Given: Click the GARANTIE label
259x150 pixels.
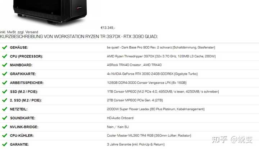Looking at the screenshot, I should point(19,145).
